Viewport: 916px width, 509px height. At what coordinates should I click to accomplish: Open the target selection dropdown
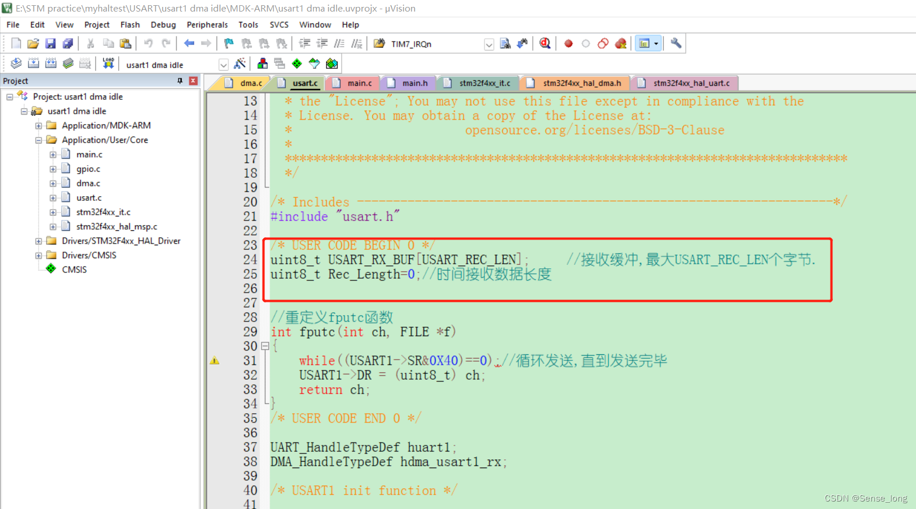coord(223,65)
